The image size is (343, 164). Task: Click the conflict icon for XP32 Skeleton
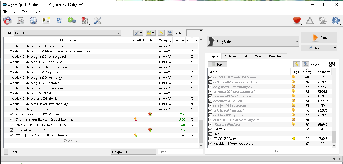click(x=136, y=120)
